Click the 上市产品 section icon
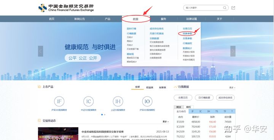The height and width of the screenshot is (140, 274). coord(40,87)
